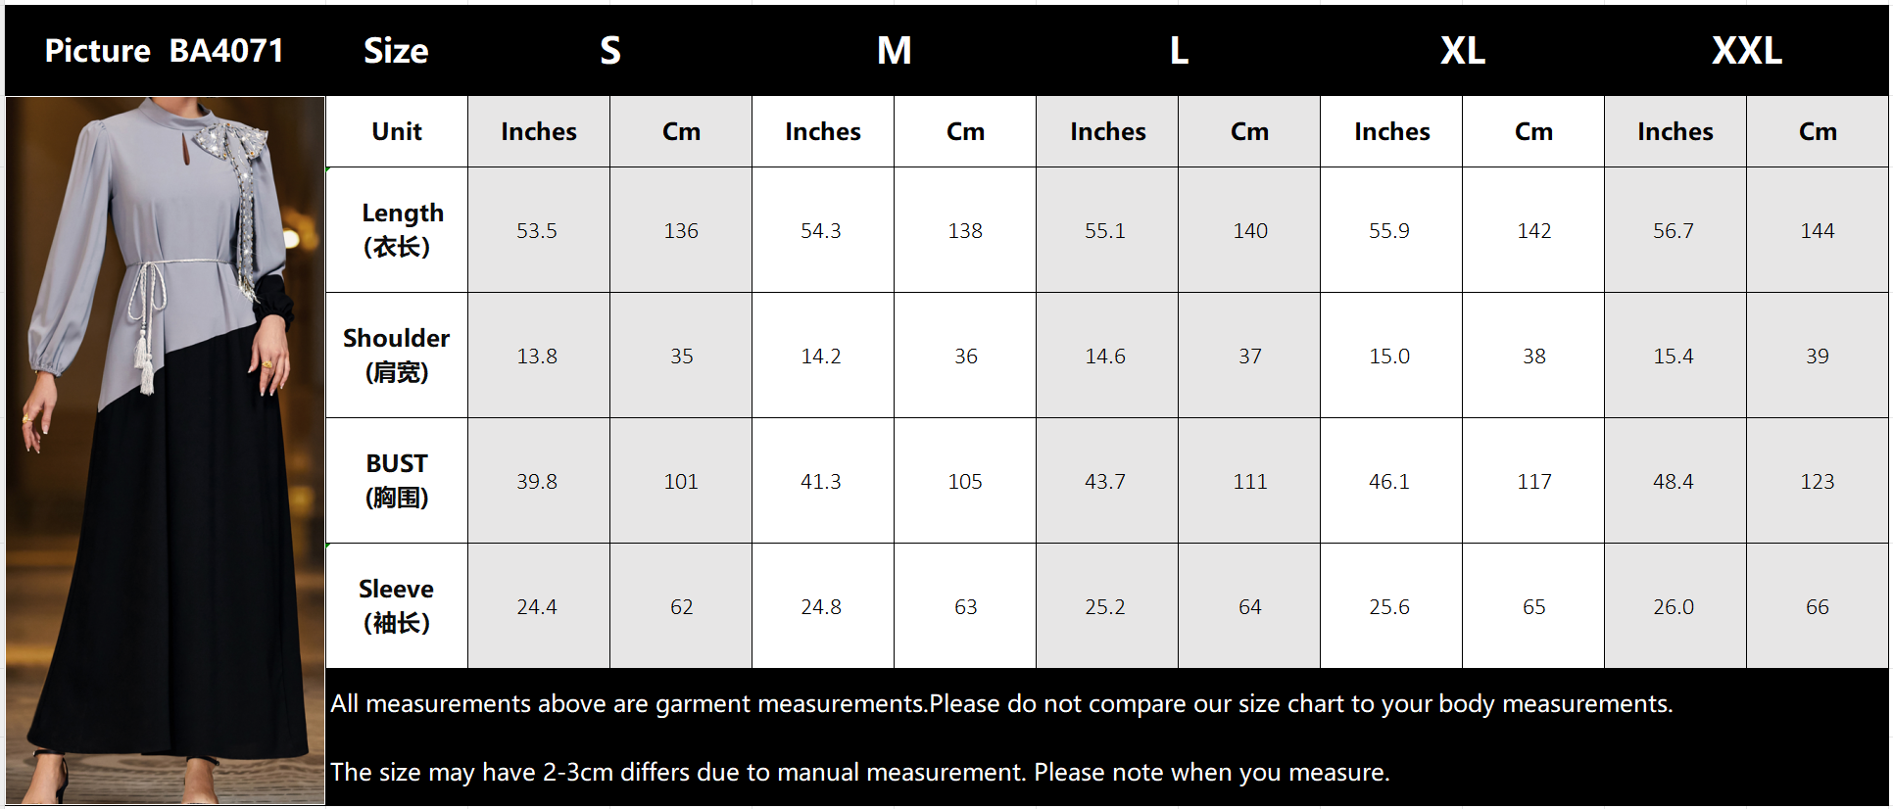Select the XXL size column header
Viewport: 1893px width, 809px height.
[1746, 51]
